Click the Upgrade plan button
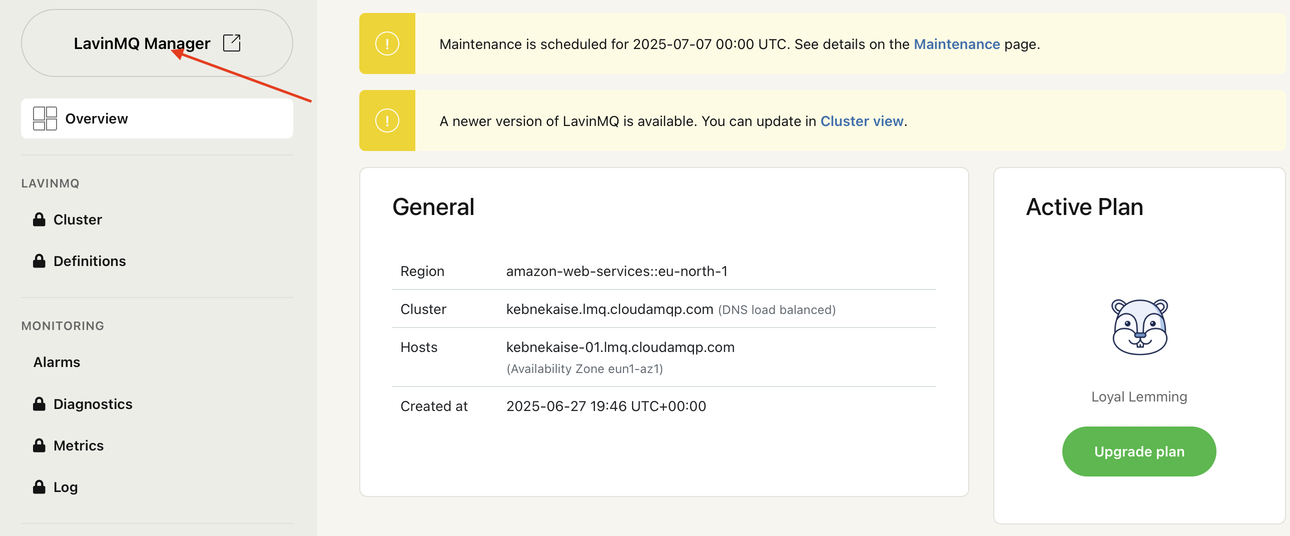1290x536 pixels. coord(1139,451)
